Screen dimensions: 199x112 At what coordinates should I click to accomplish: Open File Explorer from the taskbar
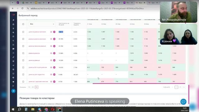[33, 109]
